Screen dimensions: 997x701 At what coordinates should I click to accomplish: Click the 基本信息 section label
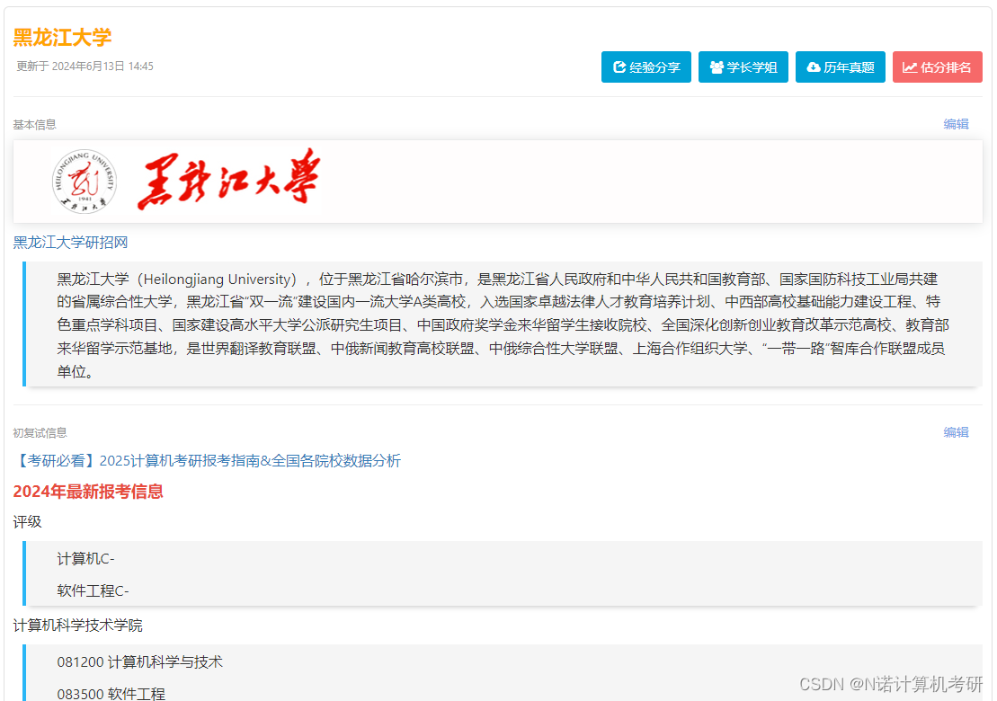tap(34, 125)
